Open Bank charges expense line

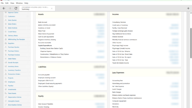tap(116, 92)
